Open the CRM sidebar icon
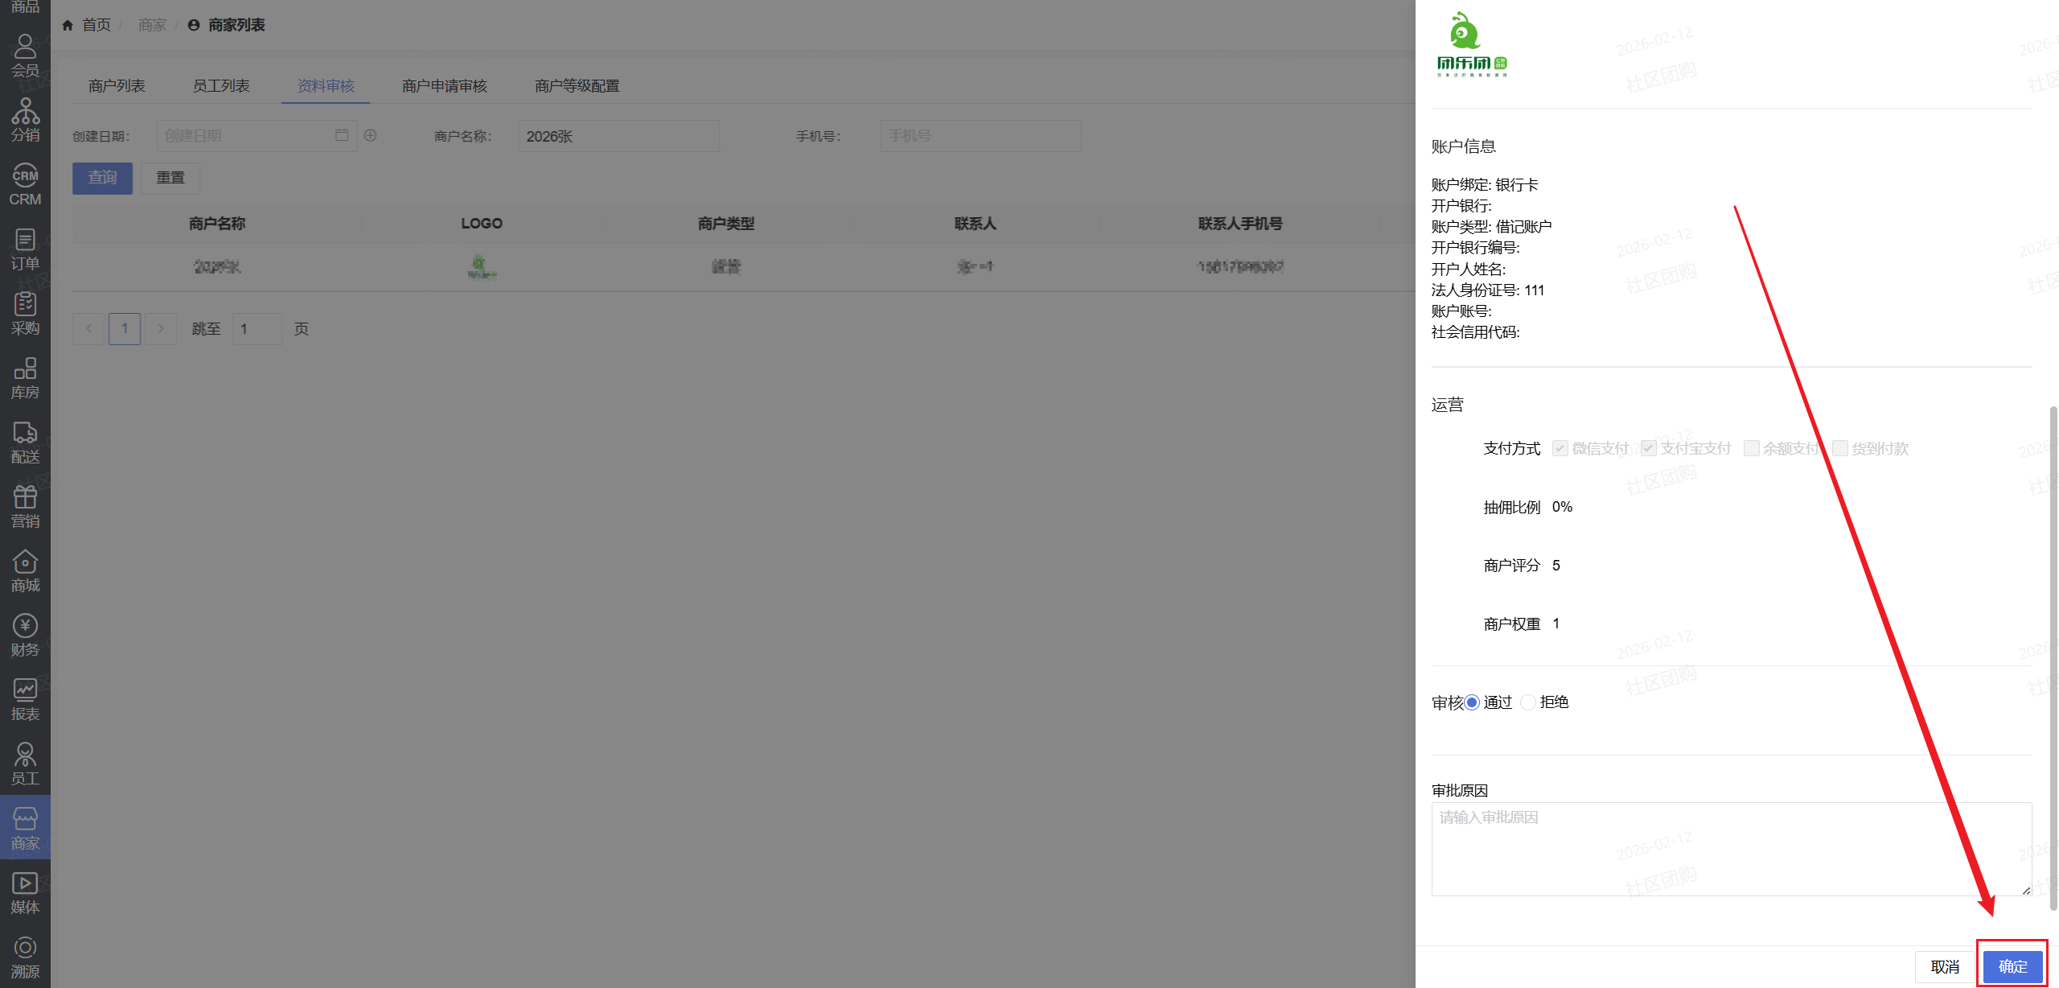The width and height of the screenshot is (2059, 988). [x=25, y=184]
